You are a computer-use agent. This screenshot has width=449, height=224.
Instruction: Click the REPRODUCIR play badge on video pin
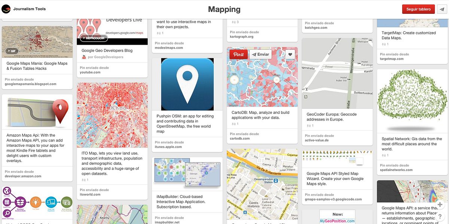tap(94, 38)
